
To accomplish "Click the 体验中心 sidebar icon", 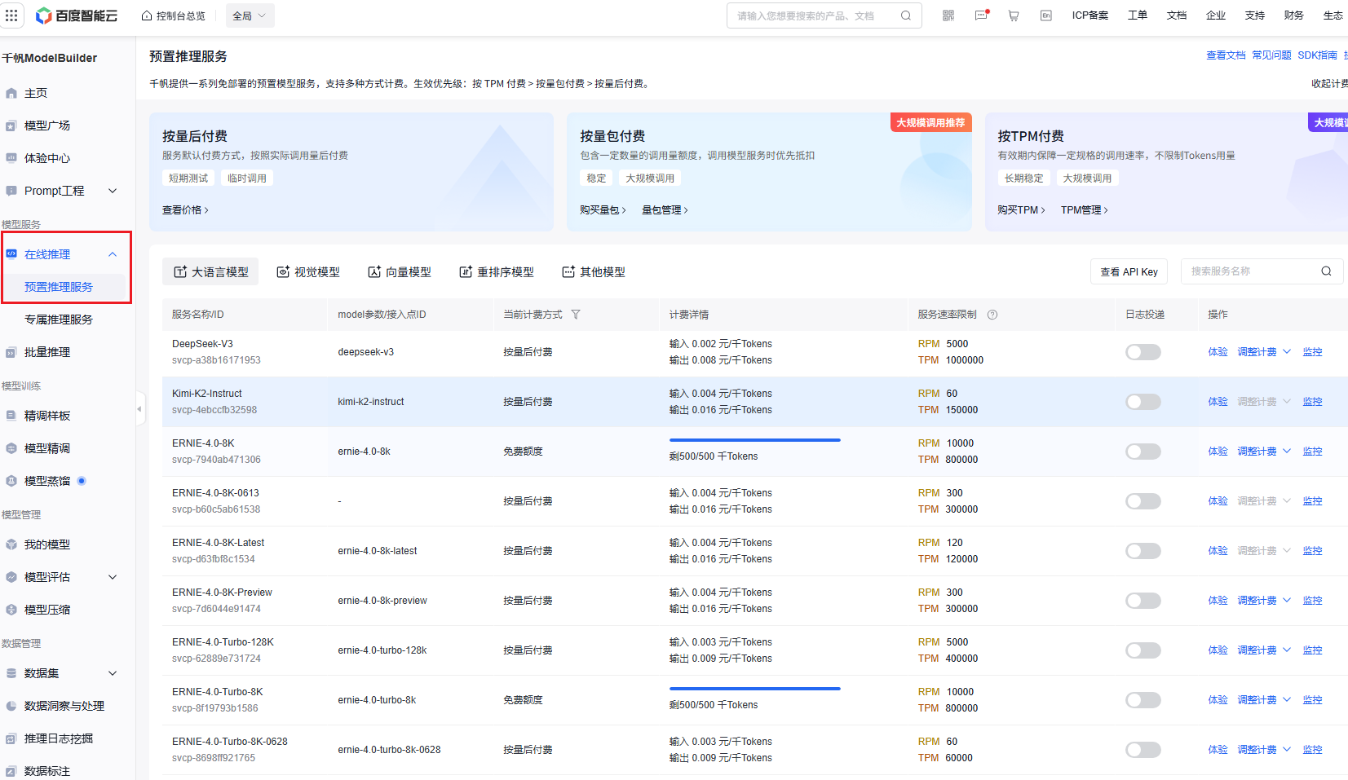I will coord(11,158).
